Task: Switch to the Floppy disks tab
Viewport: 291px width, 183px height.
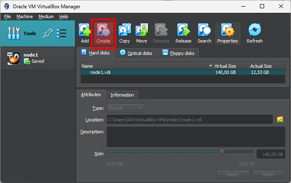Action: pyautogui.click(x=178, y=53)
